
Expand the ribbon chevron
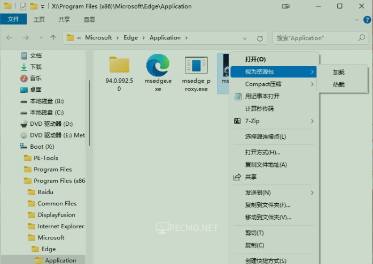pos(356,20)
